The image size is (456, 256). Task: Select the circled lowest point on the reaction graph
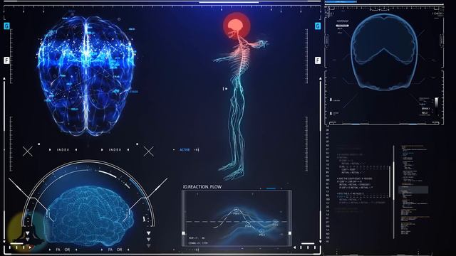click(x=261, y=232)
